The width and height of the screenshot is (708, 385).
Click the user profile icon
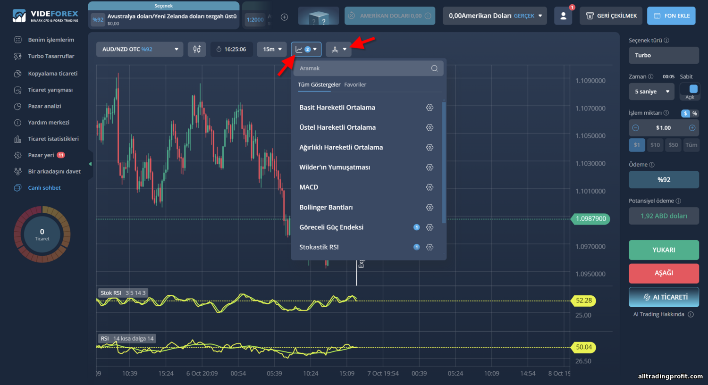coord(563,16)
